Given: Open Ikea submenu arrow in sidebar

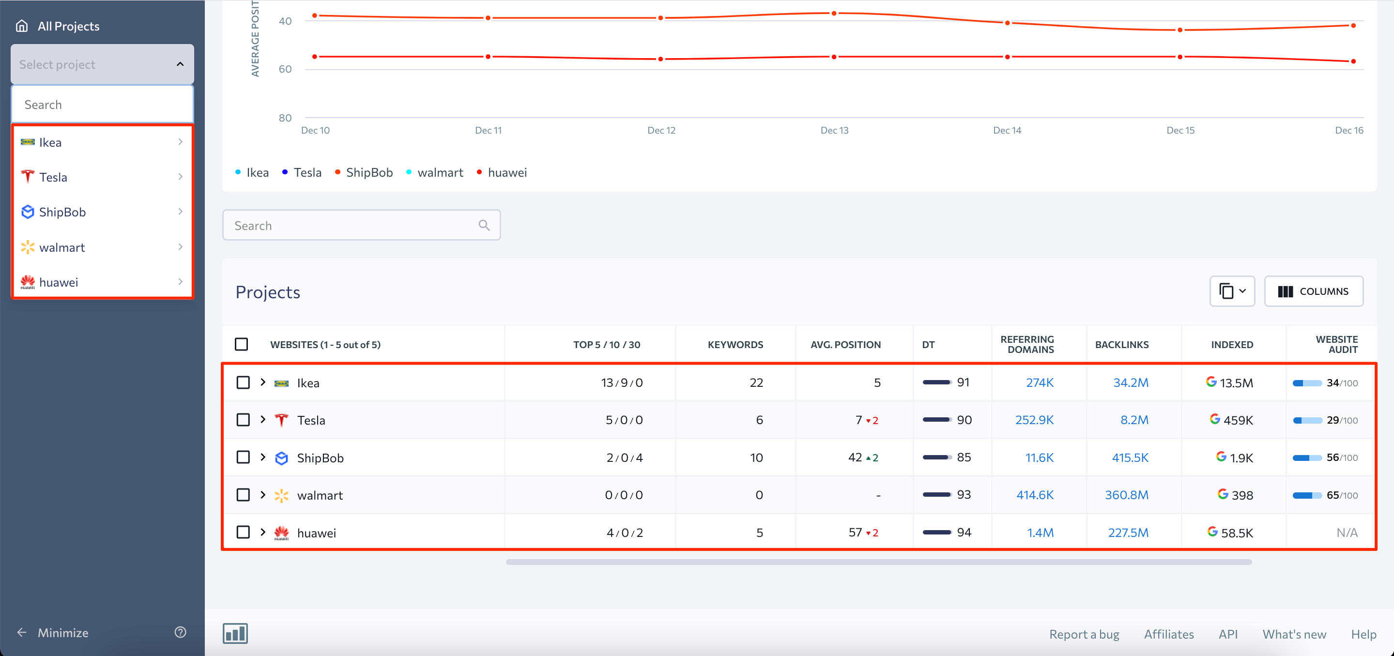Looking at the screenshot, I should click(x=180, y=142).
